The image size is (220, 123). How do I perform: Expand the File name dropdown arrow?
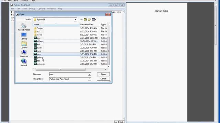(x=89, y=74)
